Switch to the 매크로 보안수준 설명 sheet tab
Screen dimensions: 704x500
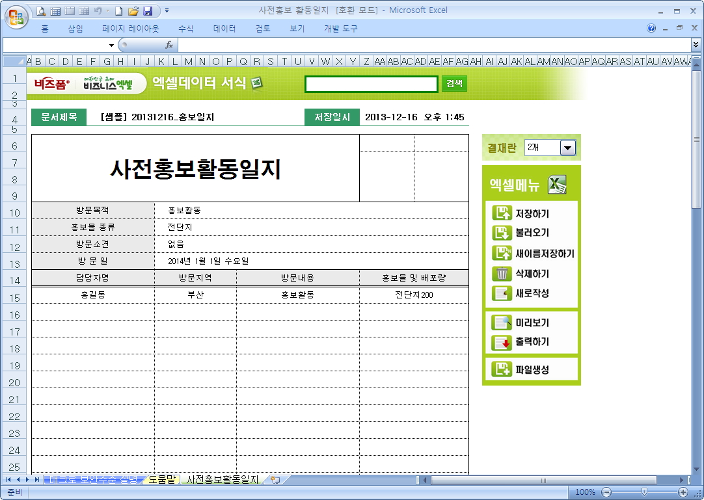pos(94,480)
